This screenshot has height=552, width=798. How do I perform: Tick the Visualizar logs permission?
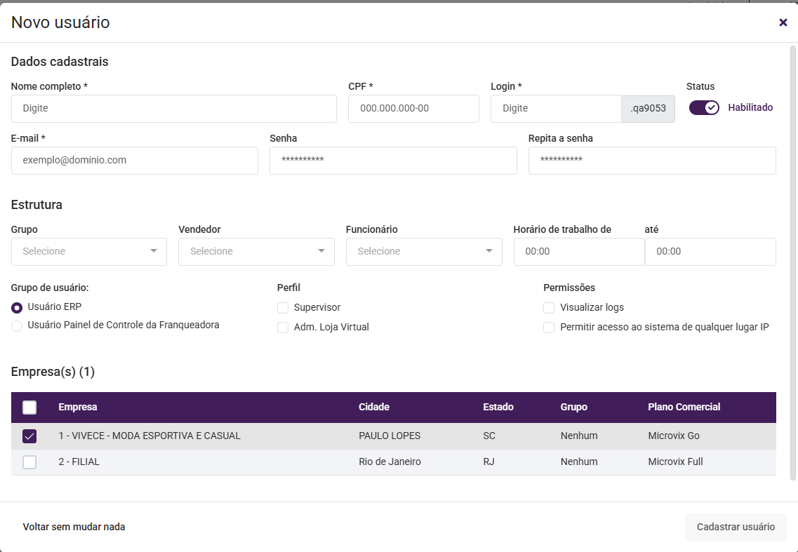pos(549,308)
